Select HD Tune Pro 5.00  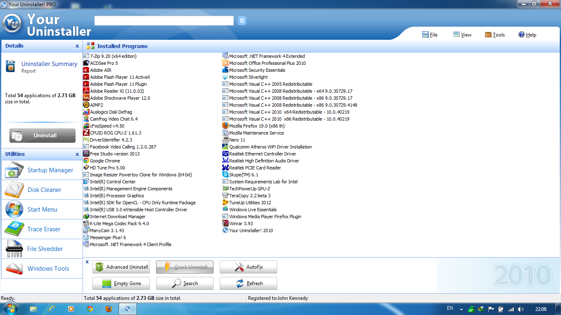click(x=104, y=168)
